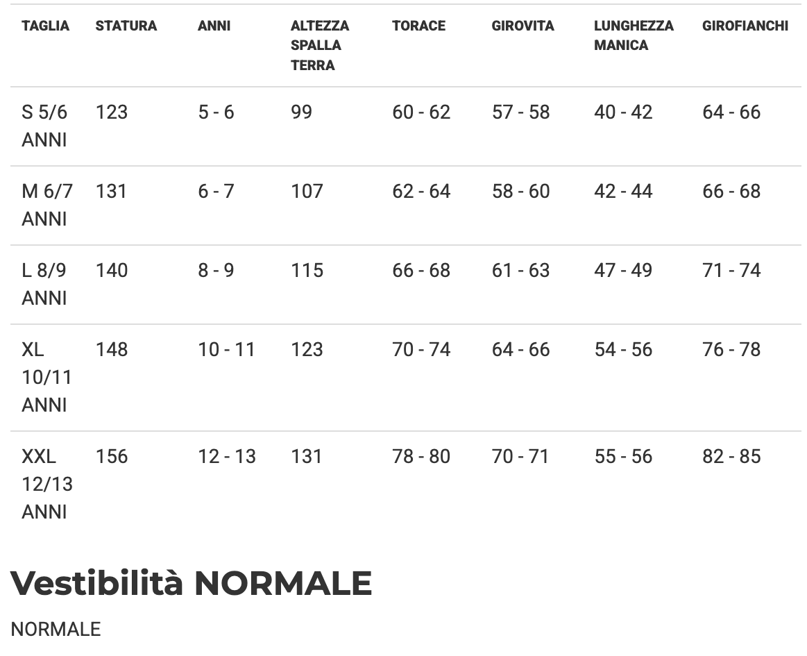Click the STATURA column header

pos(126,26)
